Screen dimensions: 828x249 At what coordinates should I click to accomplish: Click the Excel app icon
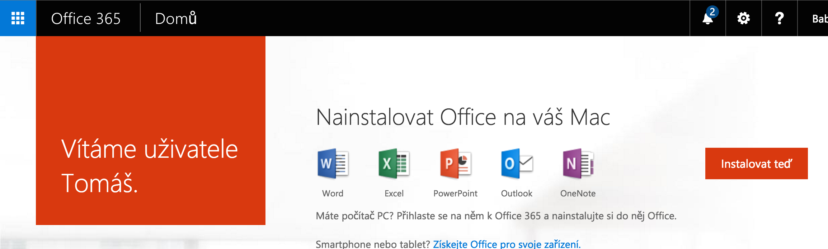[x=394, y=163]
